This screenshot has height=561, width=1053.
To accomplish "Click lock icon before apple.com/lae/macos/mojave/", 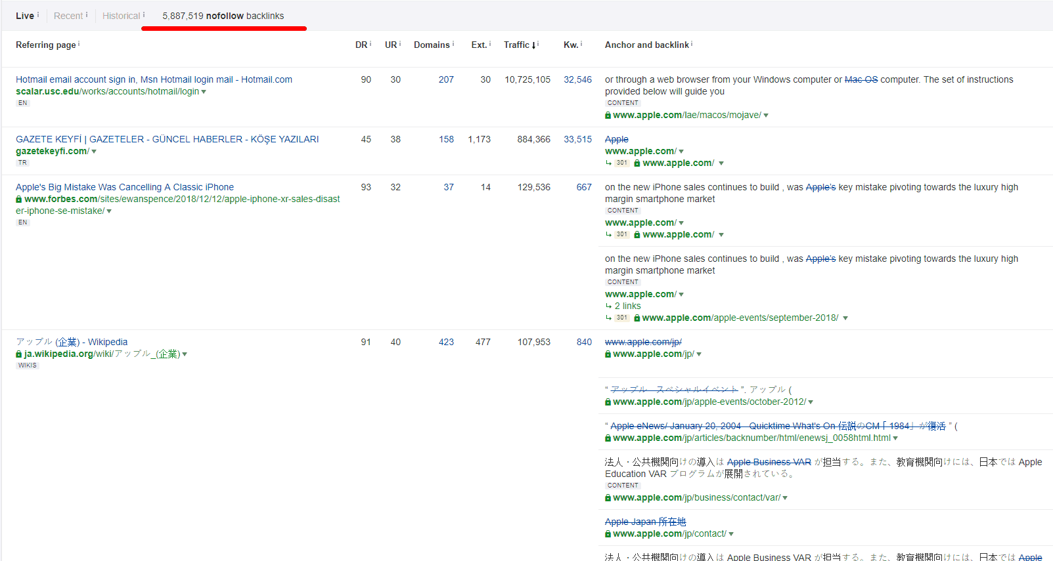I will tap(608, 115).
